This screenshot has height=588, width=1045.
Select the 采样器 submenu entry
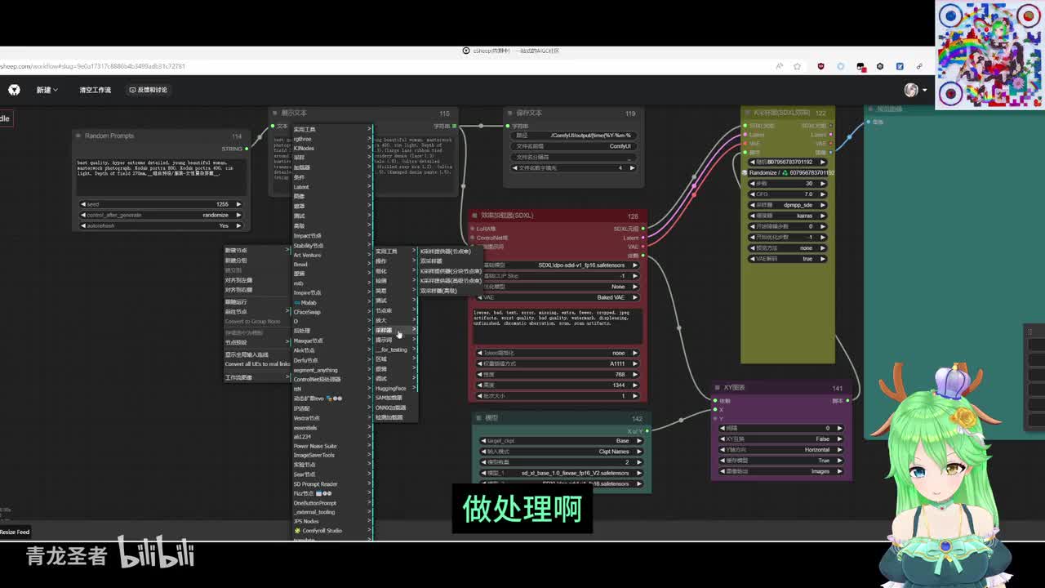385,330
